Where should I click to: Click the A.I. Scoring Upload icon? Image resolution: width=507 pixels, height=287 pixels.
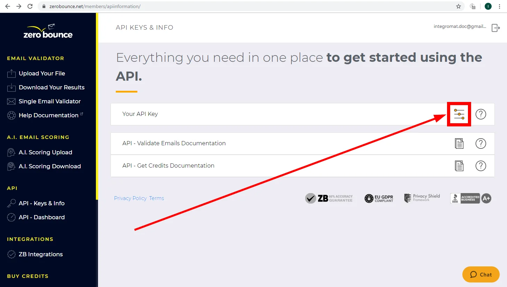coord(12,152)
